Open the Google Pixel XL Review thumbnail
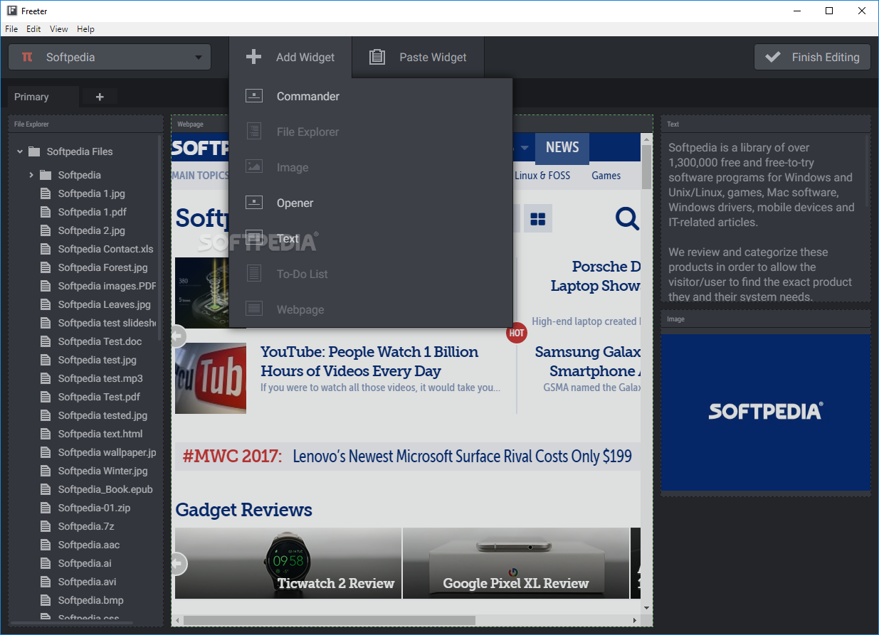879x635 pixels. 516,562
